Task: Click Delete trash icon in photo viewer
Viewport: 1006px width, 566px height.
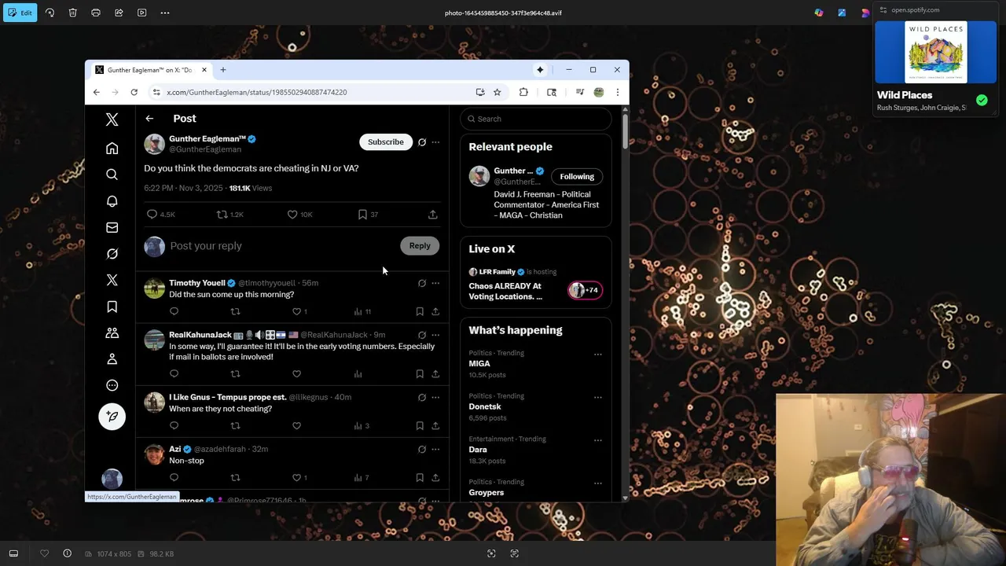Action: (x=72, y=13)
